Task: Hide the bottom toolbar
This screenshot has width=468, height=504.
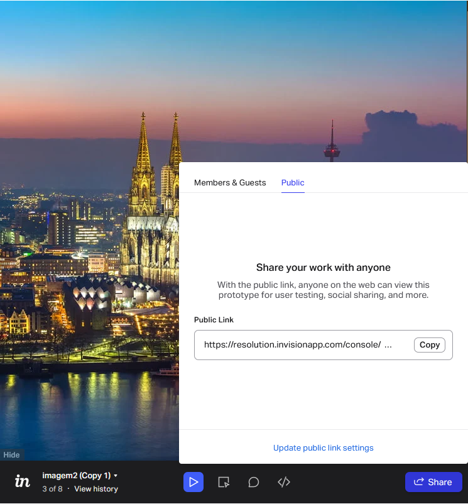Action: (x=11, y=455)
